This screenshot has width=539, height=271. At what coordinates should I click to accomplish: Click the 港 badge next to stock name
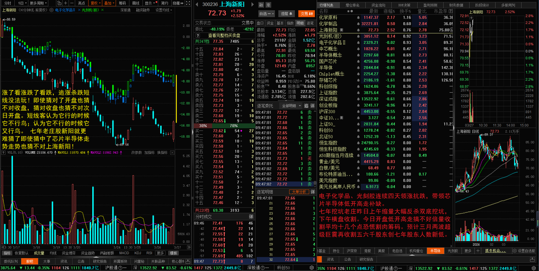(268, 5)
